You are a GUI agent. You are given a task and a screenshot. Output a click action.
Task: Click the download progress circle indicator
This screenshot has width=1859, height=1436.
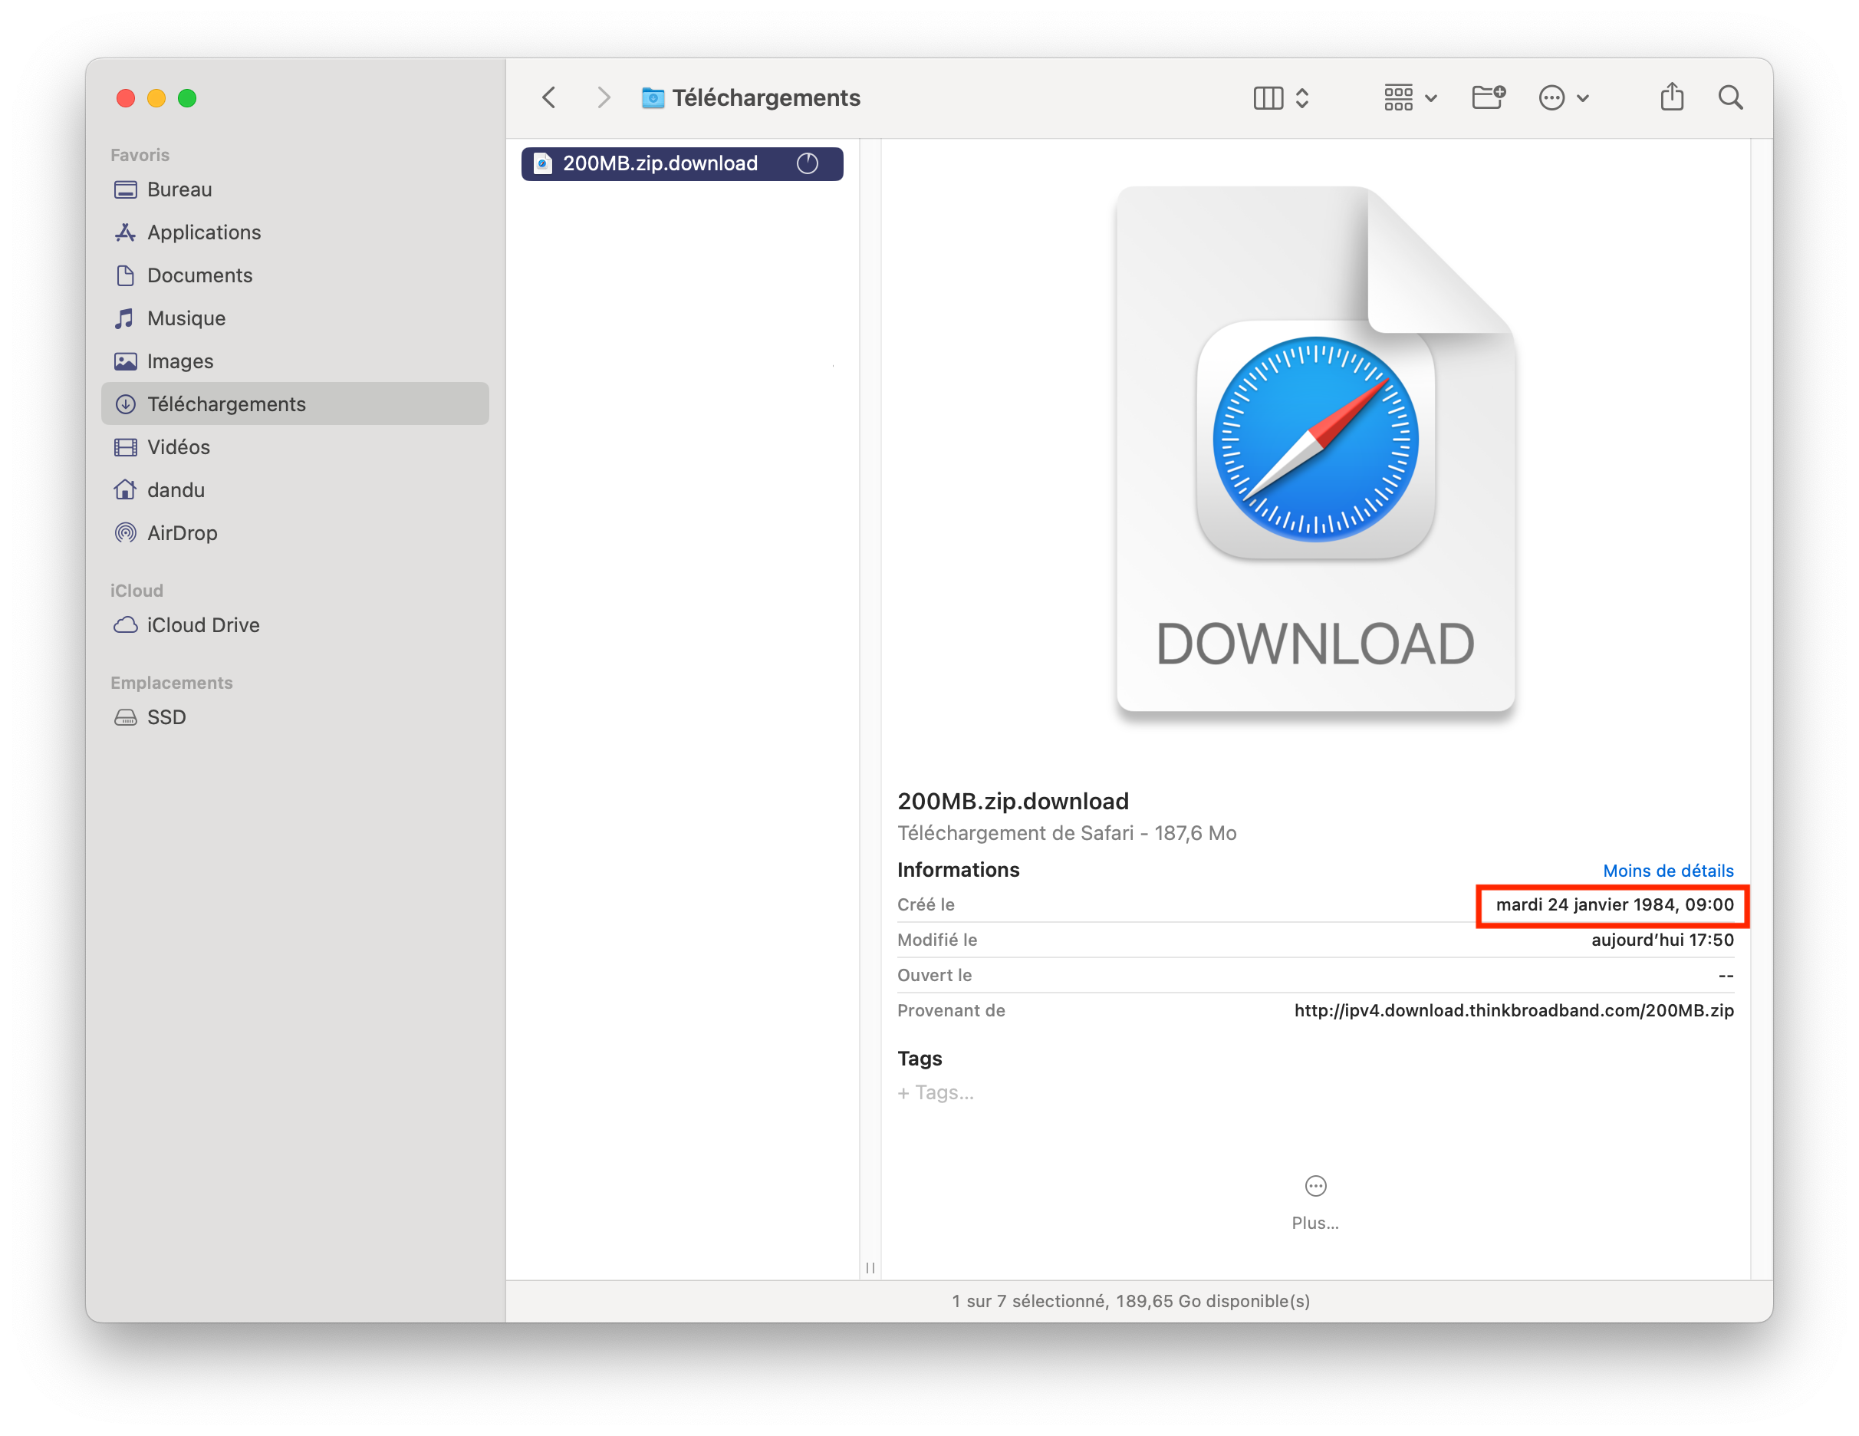tap(807, 163)
